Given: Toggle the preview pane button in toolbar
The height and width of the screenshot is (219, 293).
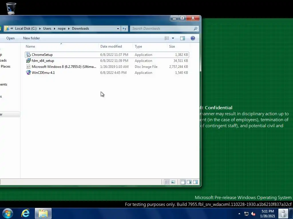Looking at the screenshot, I should click(182, 38).
